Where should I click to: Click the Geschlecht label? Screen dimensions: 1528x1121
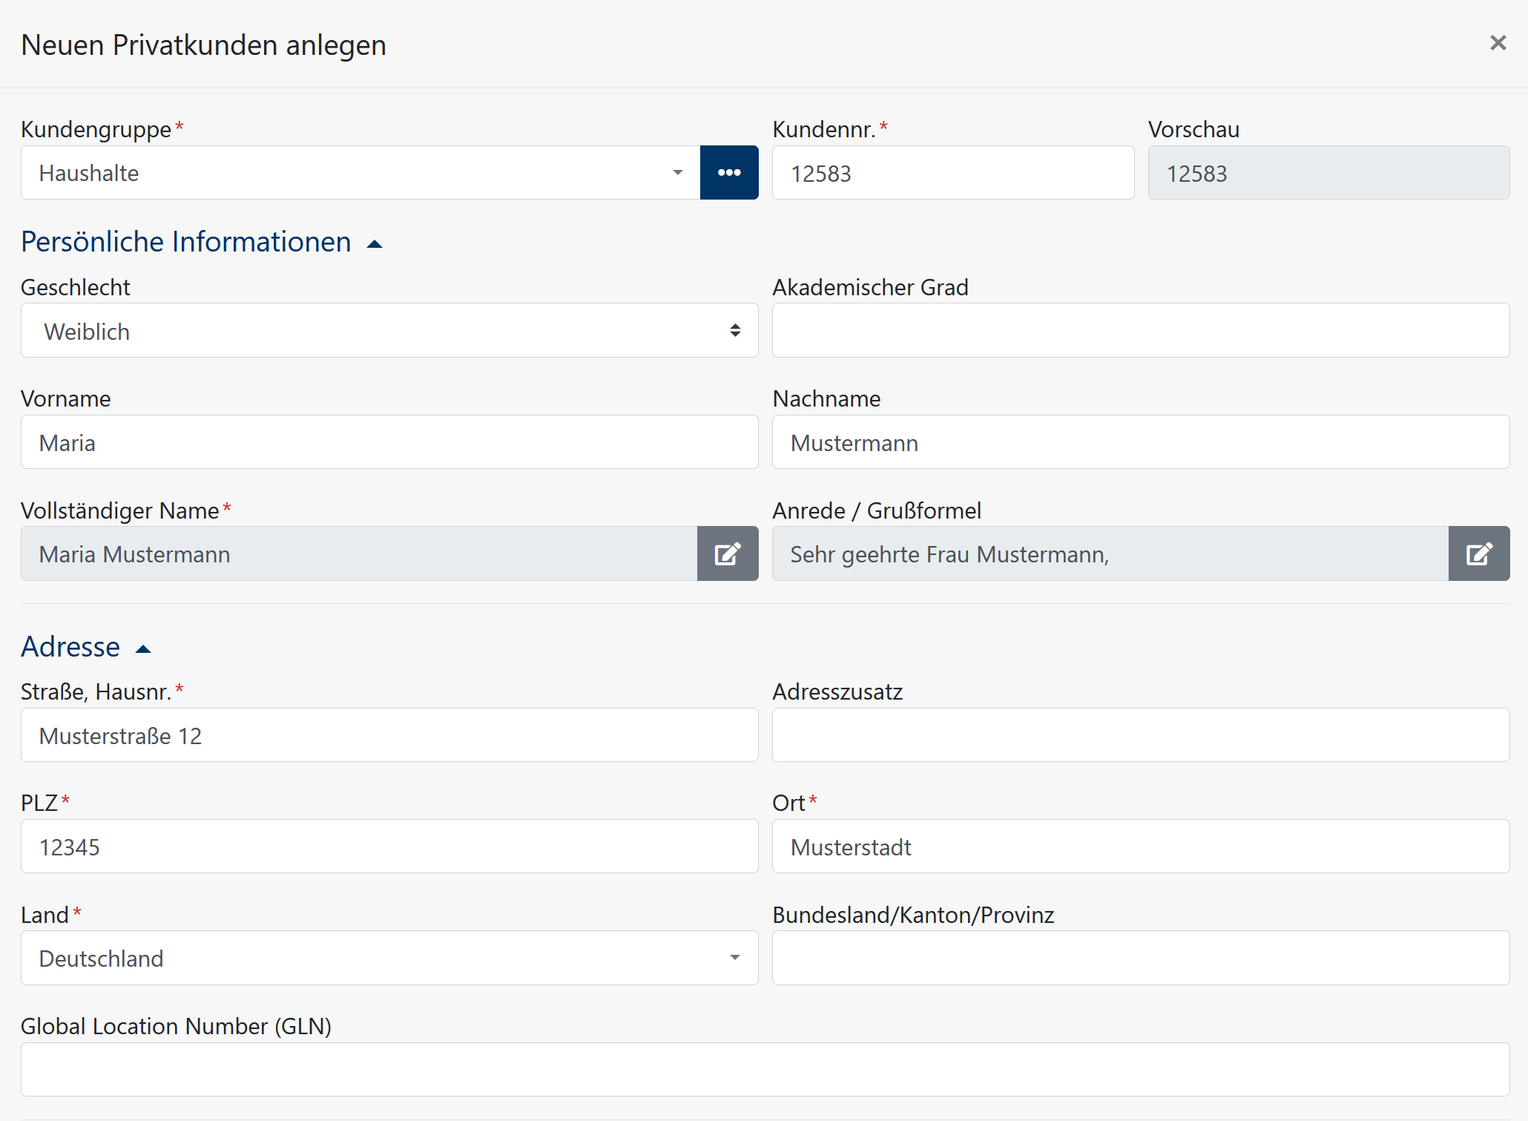[x=76, y=287]
